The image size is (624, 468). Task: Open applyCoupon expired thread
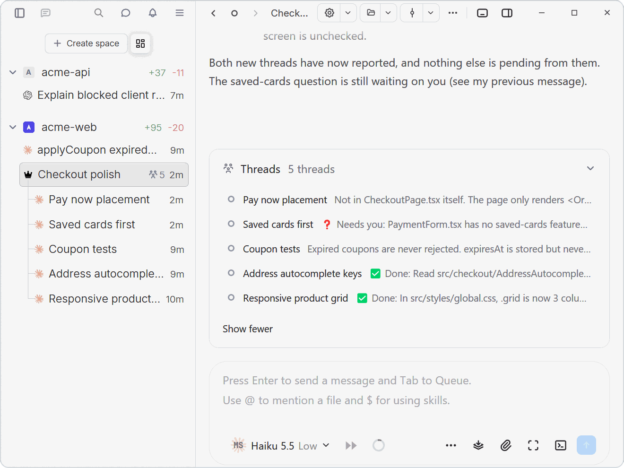(104, 150)
